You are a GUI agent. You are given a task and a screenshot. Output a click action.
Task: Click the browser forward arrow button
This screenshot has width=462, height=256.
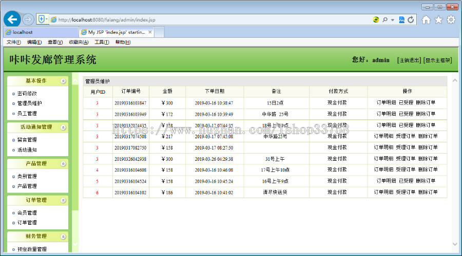(28, 19)
